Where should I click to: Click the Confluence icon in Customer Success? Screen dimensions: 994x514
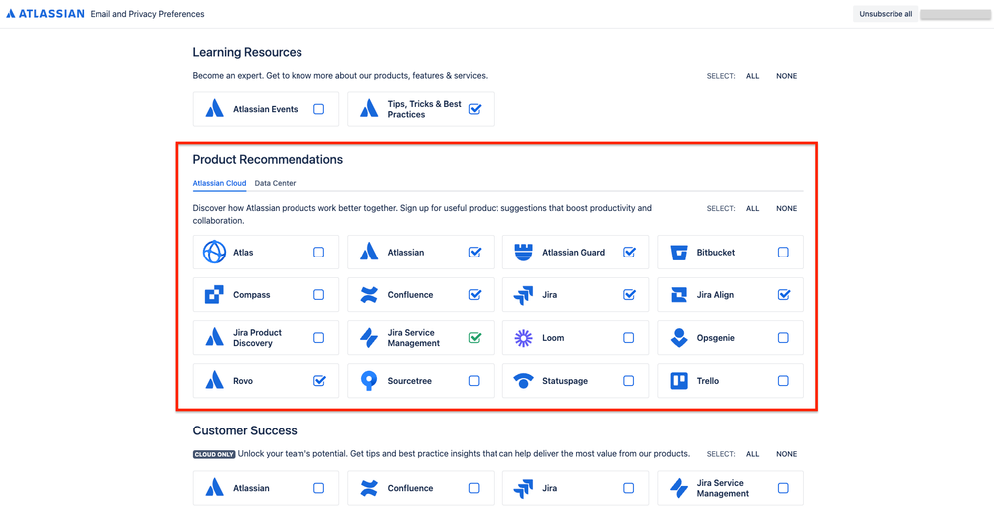(369, 489)
